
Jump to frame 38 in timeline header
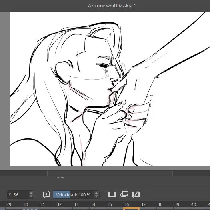pos(160,204)
